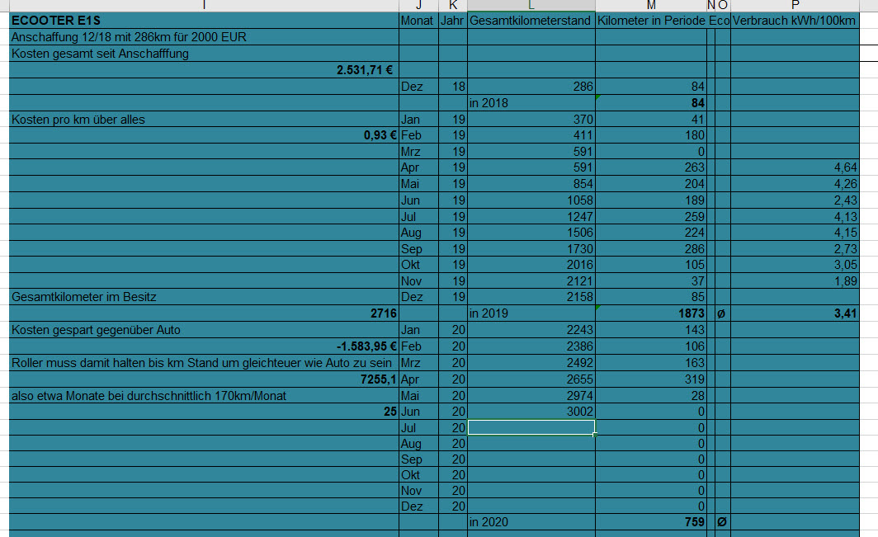Select column I header

tap(203, 6)
